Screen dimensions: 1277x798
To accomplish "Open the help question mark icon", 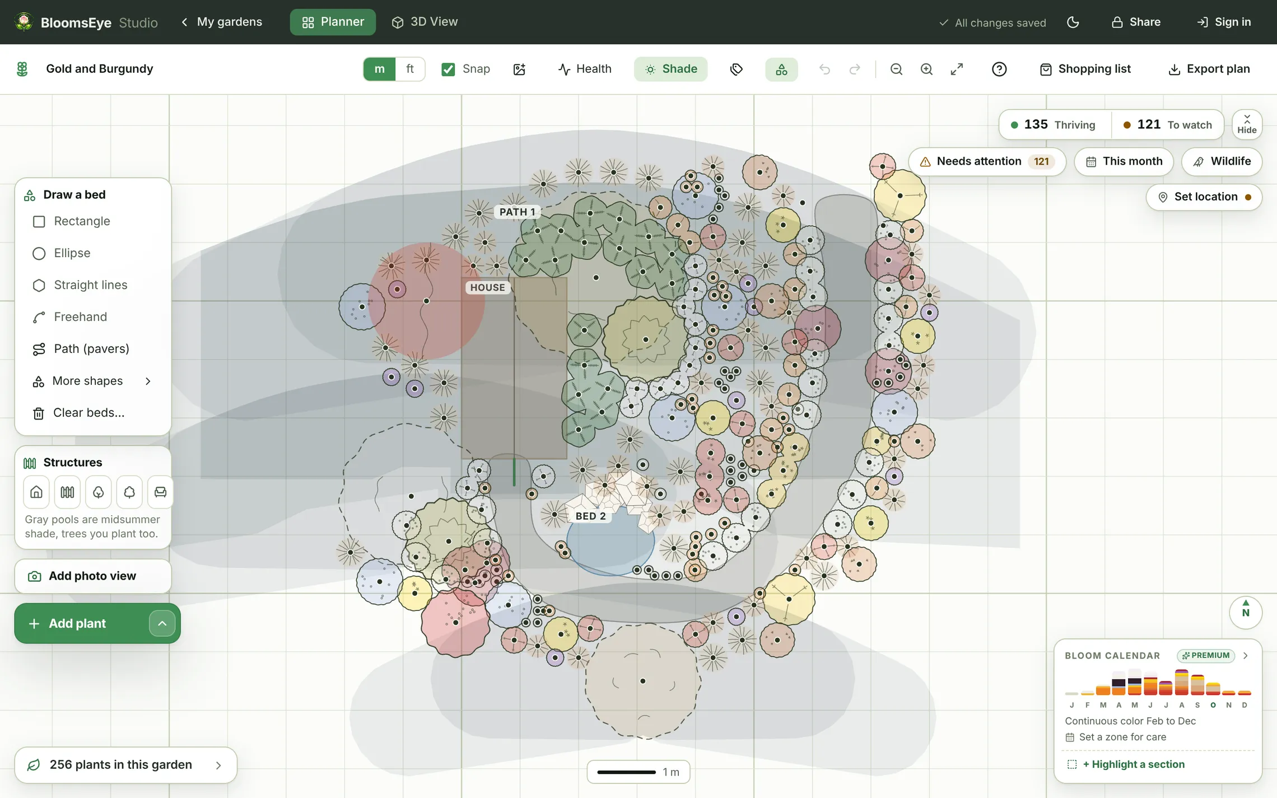I will click(999, 69).
